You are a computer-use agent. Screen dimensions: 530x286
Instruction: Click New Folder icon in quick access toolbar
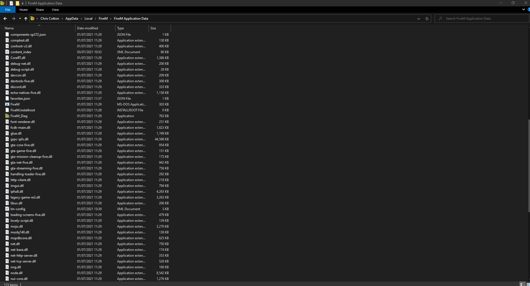(x=17, y=3)
